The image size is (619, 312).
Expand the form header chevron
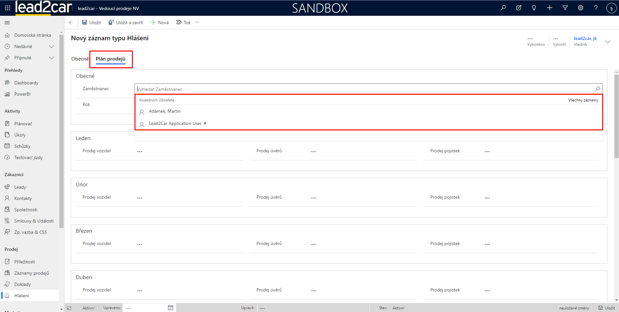coord(608,42)
